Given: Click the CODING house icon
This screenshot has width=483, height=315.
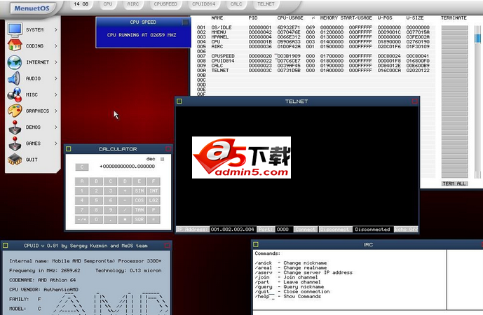Looking at the screenshot, I should pyautogui.click(x=15, y=45).
